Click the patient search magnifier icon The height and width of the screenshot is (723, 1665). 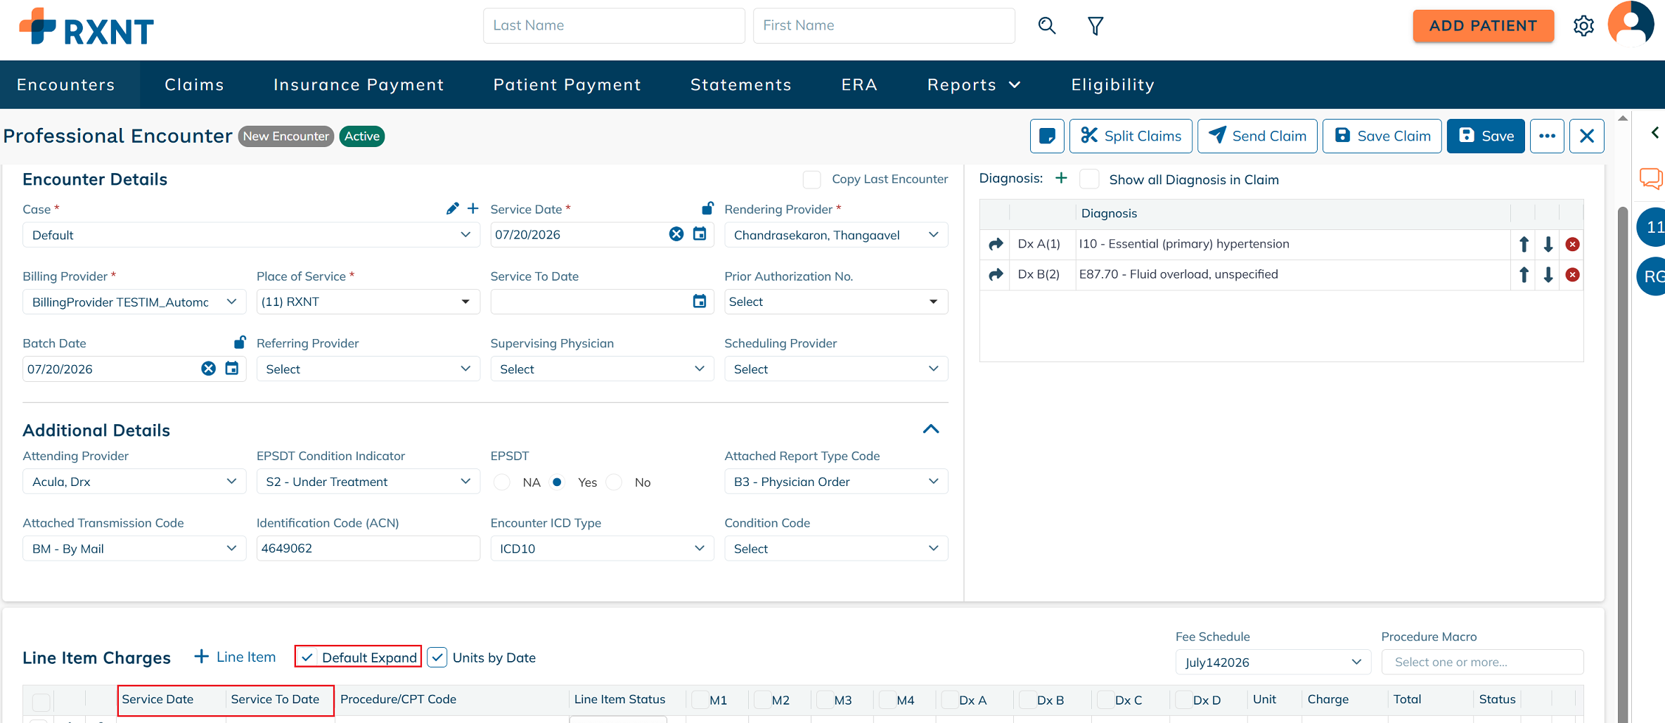[x=1046, y=26]
